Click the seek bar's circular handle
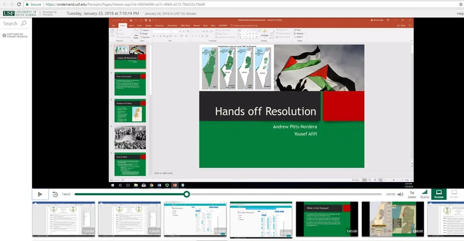Viewport: 464px width, 241px height. [187, 194]
